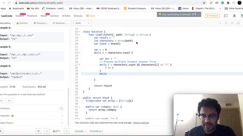Go to the previous problem arrow
243x136 pixels.
tap(47, 131)
